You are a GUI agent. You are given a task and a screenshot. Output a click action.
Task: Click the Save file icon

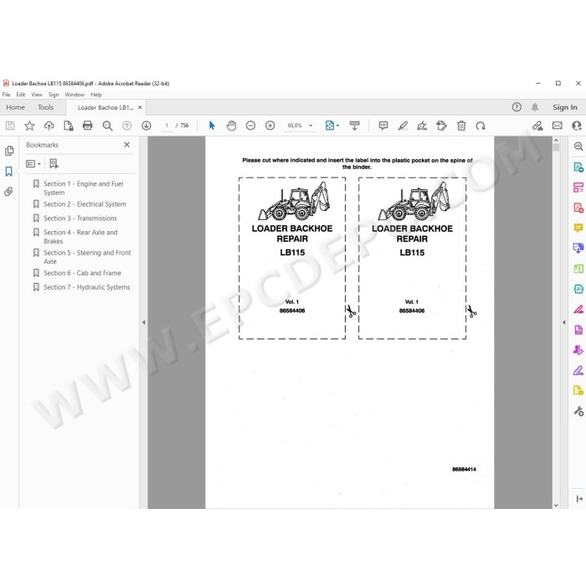coord(10,126)
